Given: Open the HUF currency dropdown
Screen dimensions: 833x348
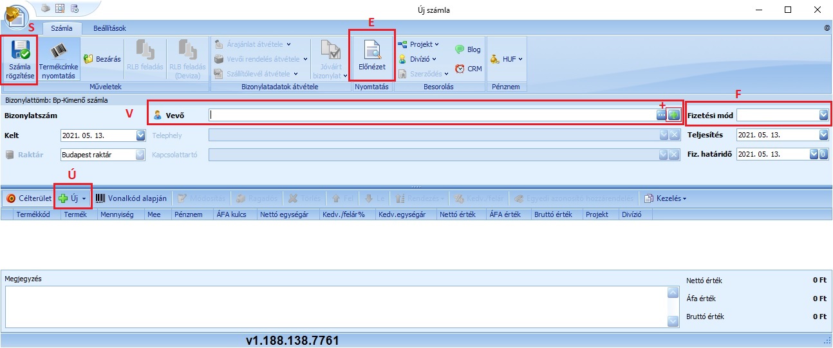Looking at the screenshot, I should [506, 58].
